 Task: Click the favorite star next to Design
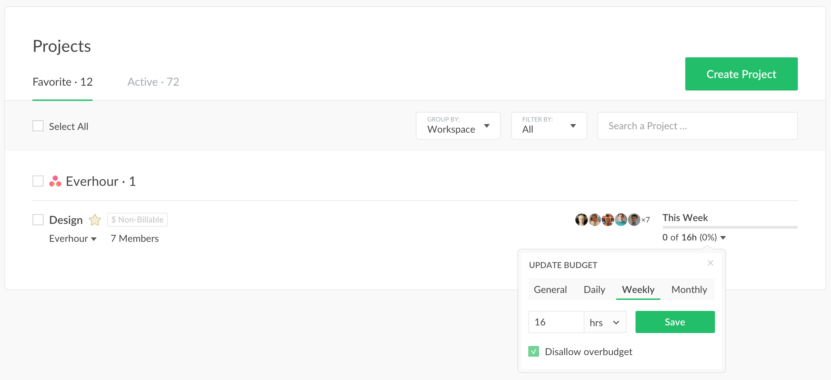95,220
